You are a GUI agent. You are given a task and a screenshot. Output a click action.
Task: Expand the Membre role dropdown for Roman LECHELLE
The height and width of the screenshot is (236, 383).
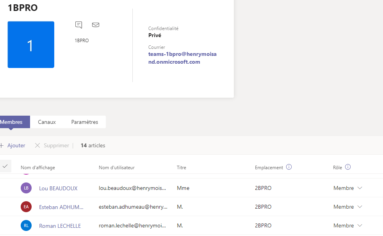click(x=348, y=226)
